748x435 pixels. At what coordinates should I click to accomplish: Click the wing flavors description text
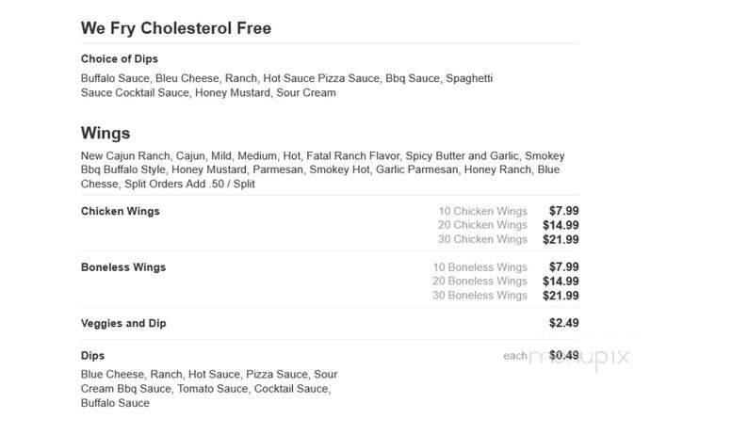pyautogui.click(x=322, y=169)
